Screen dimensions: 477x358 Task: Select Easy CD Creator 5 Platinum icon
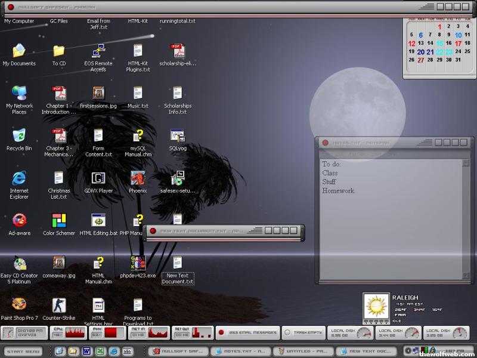coord(19,264)
